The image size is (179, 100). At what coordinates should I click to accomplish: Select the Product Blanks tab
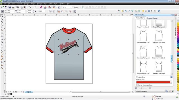click(x=140, y=18)
